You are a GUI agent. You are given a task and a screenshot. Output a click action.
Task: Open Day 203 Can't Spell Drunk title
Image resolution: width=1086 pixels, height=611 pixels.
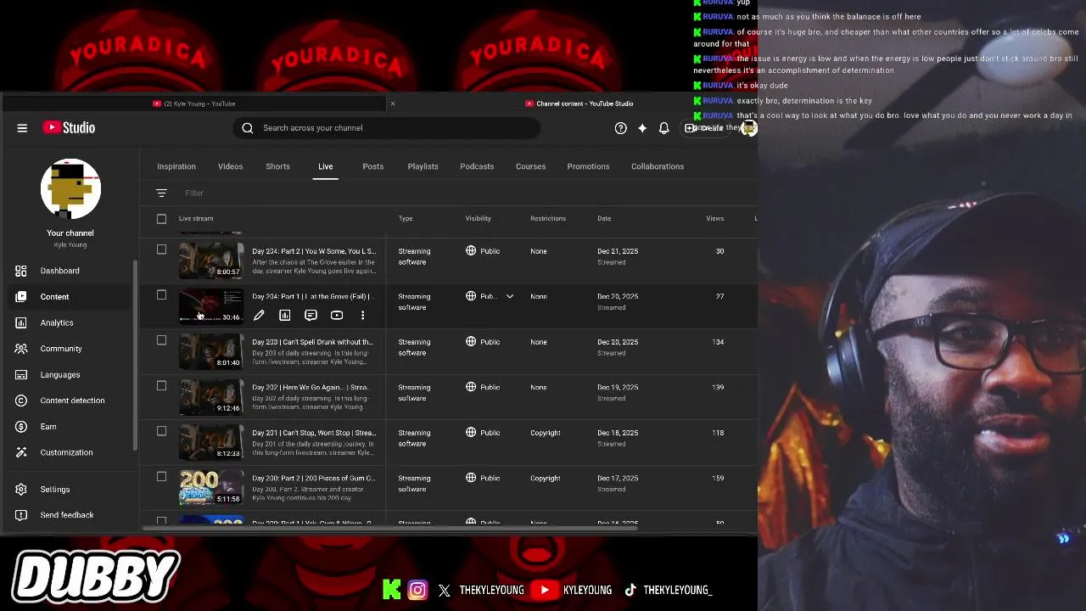click(x=312, y=342)
